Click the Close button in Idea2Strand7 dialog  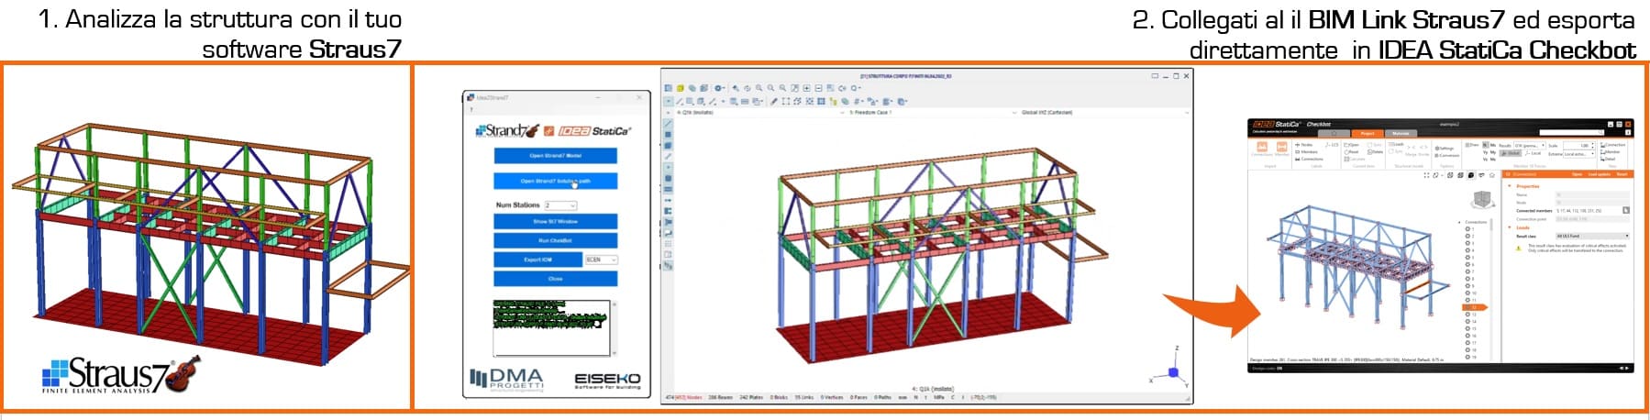555,279
